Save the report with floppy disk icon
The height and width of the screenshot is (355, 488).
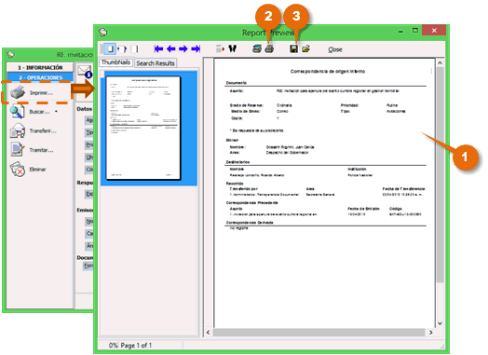pyautogui.click(x=293, y=48)
